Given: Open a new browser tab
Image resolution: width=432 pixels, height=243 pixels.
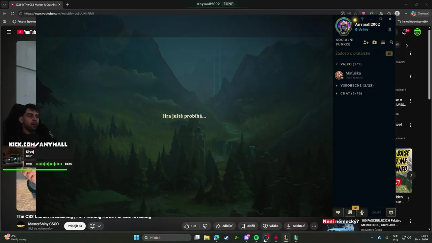Looking at the screenshot, I should point(67,4).
